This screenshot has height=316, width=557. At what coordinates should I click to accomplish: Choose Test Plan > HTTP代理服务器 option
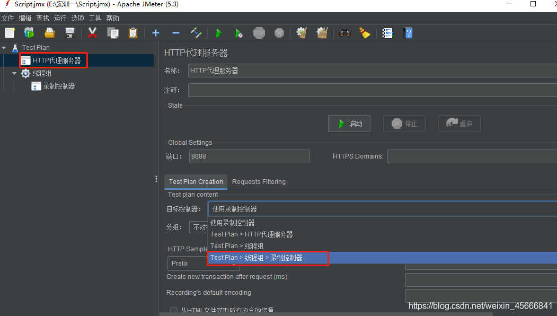point(382,234)
